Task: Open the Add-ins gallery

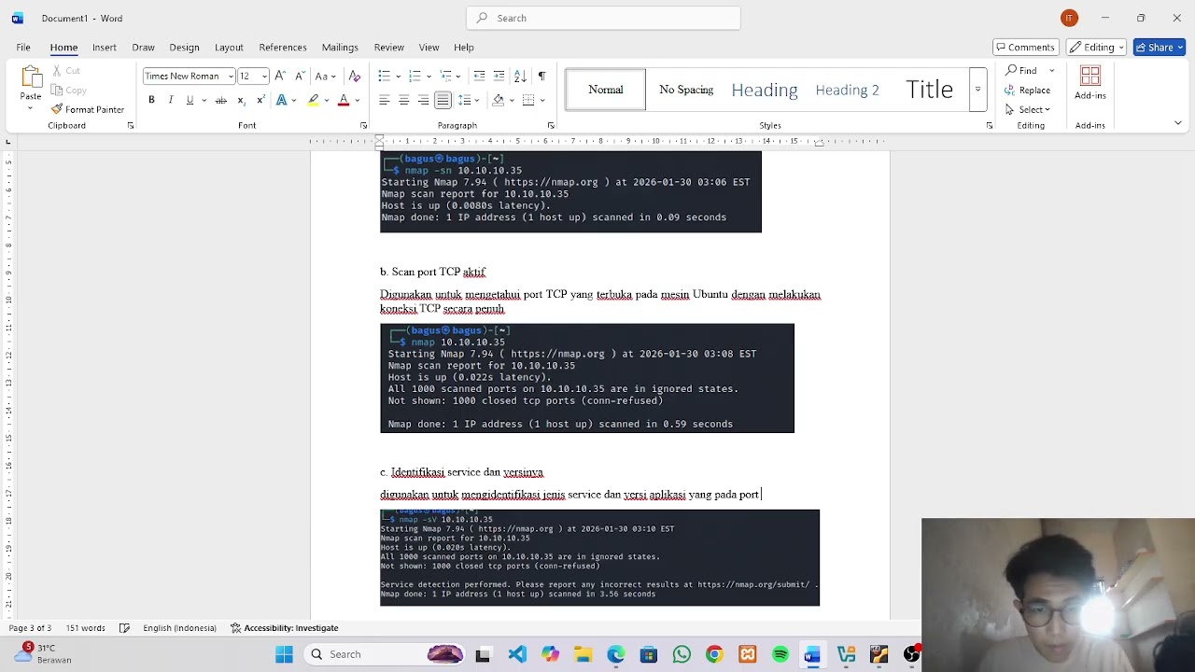Action: (x=1090, y=84)
